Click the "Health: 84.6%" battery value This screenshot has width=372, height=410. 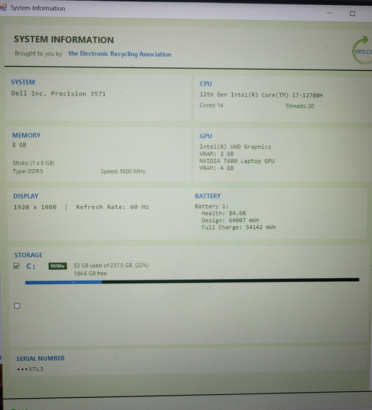(223, 213)
